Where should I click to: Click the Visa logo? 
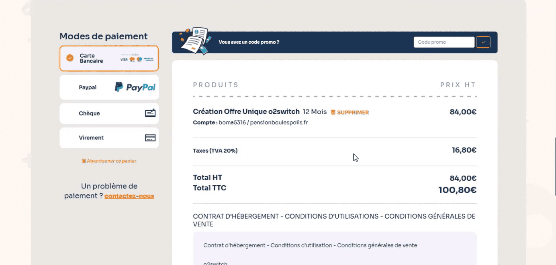pos(124,59)
